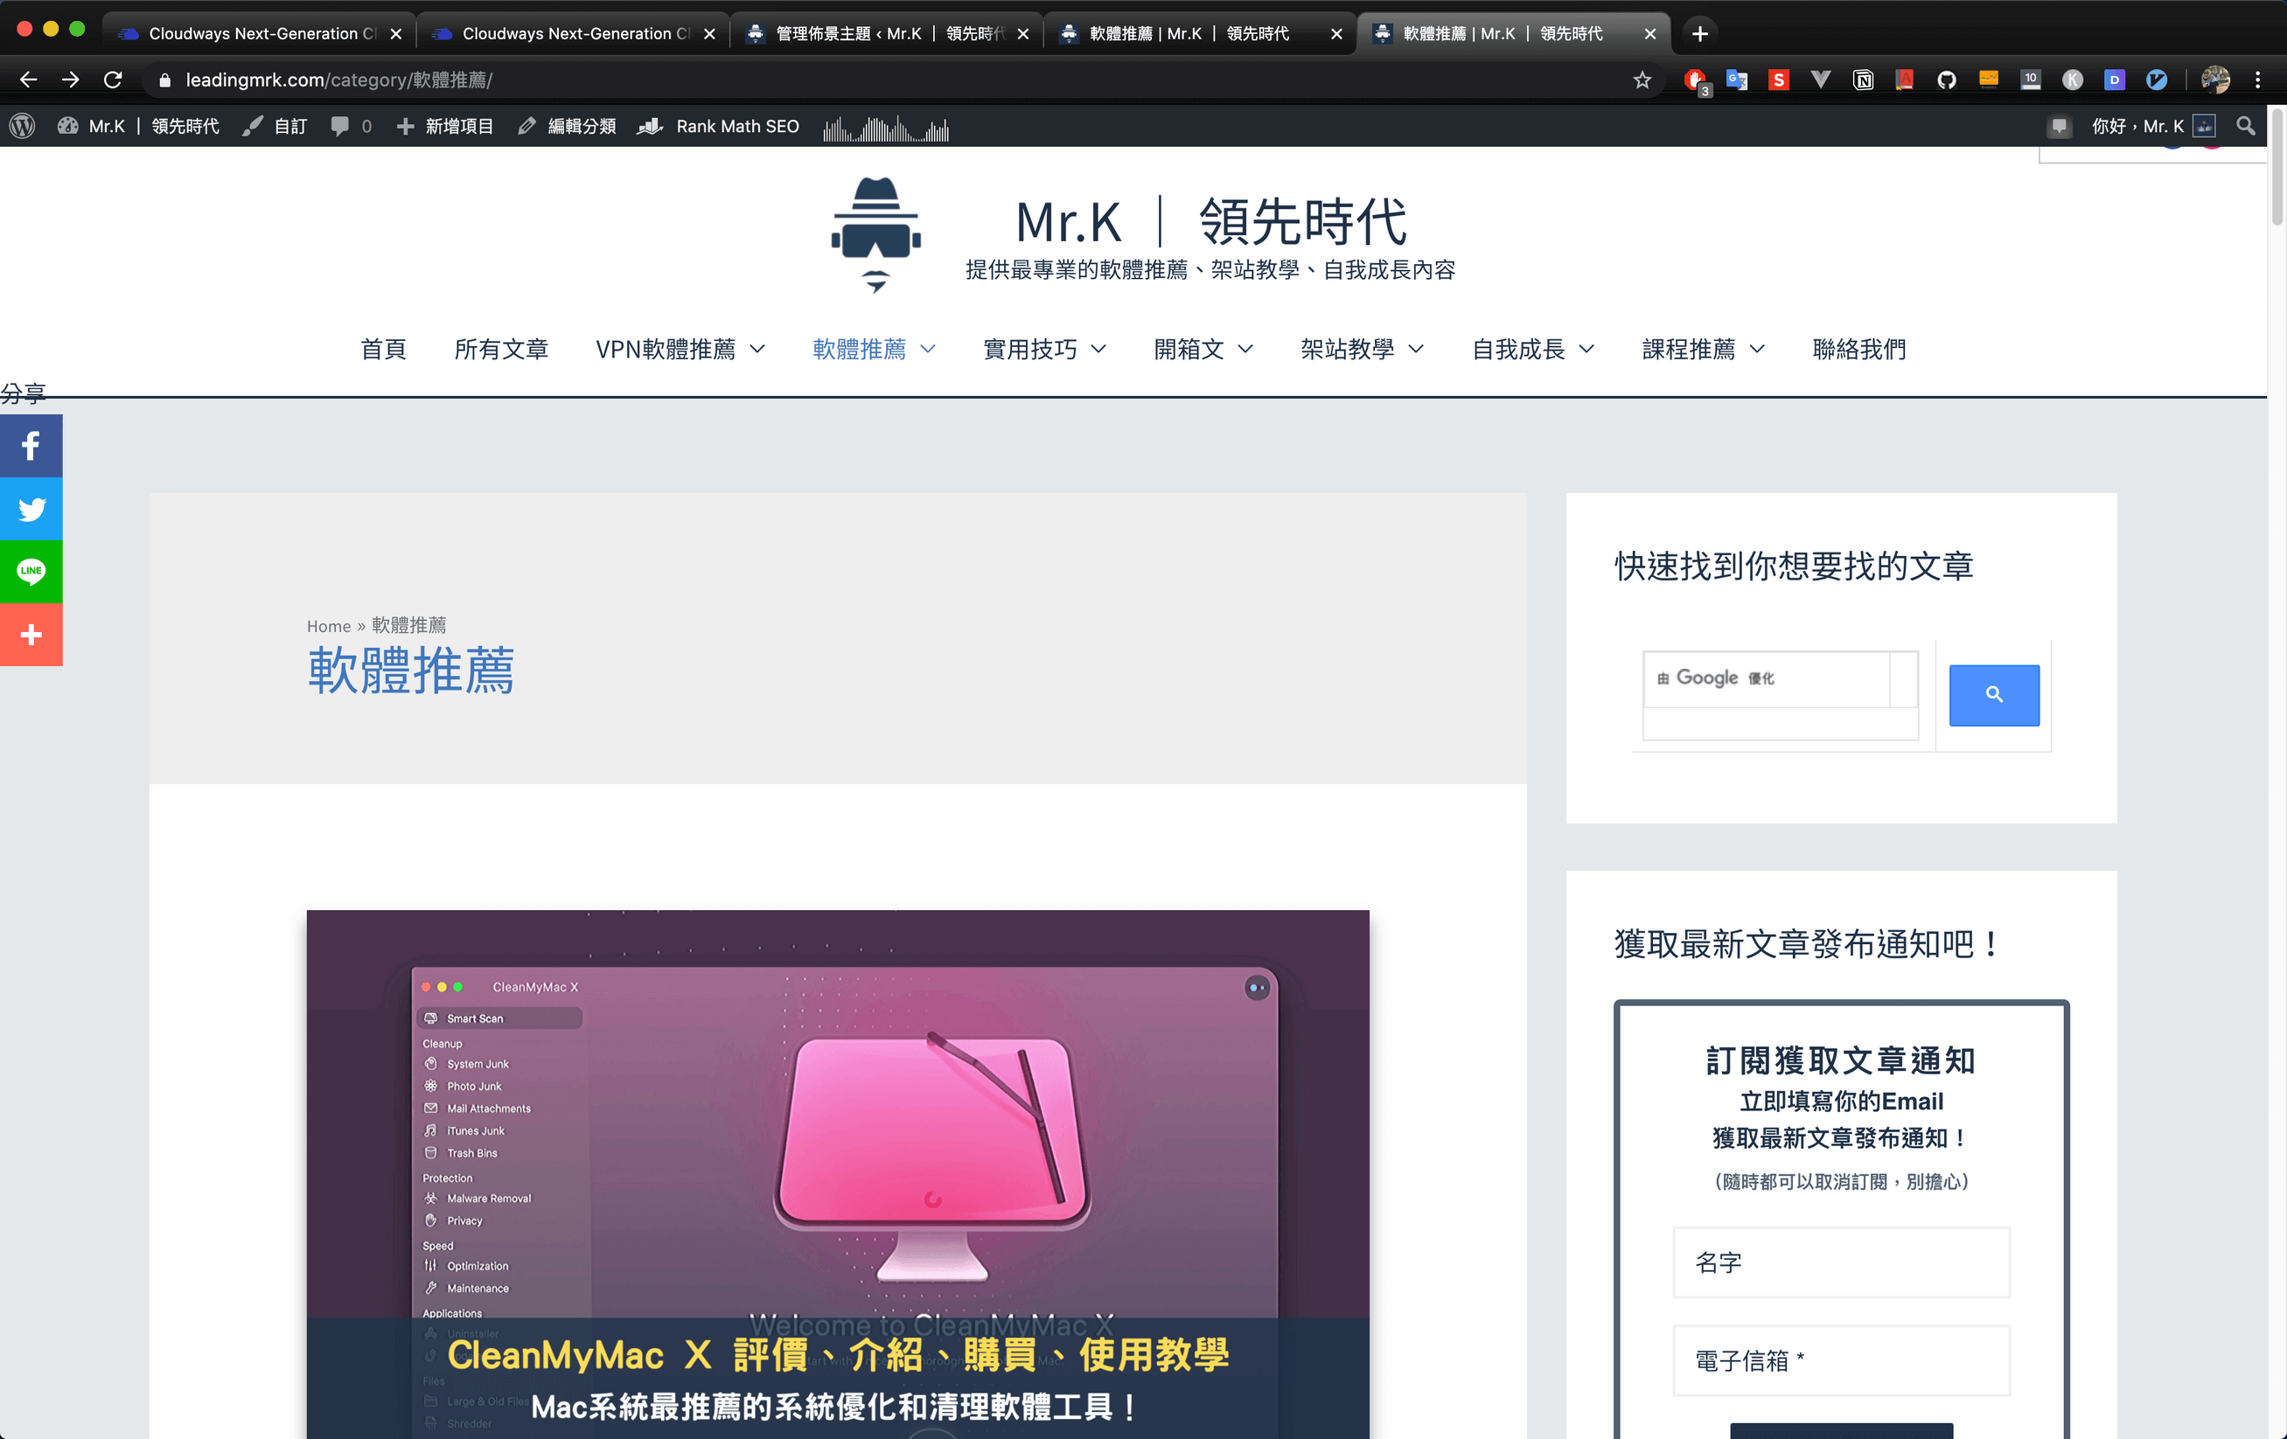Click the Notion extension icon
The height and width of the screenshot is (1439, 2287).
click(1864, 80)
